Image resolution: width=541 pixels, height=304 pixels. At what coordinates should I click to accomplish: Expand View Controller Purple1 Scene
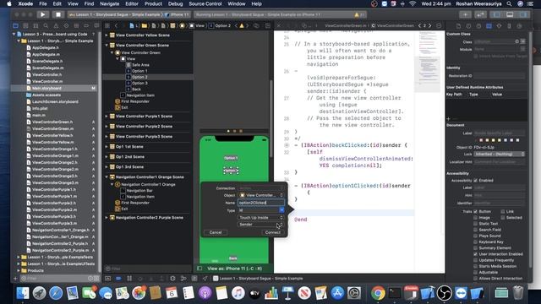point(107,117)
